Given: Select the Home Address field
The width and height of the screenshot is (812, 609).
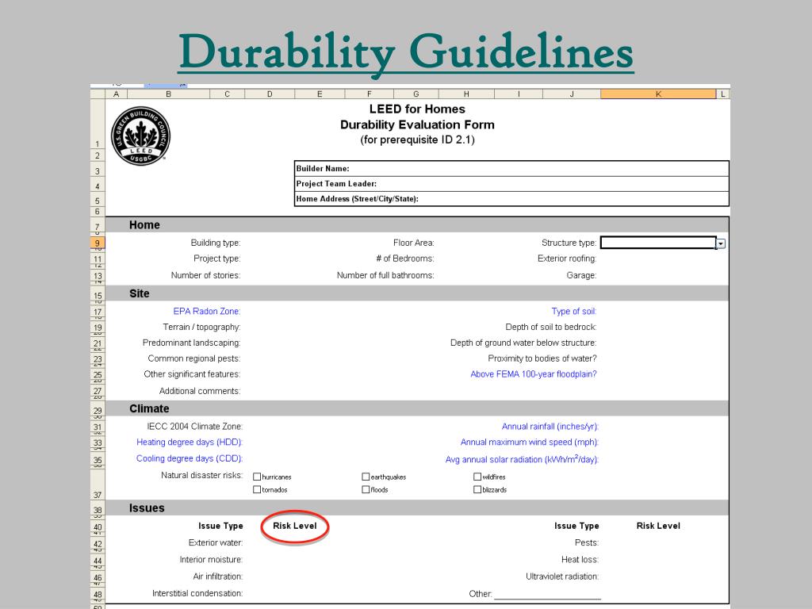Looking at the screenshot, I should click(511, 199).
